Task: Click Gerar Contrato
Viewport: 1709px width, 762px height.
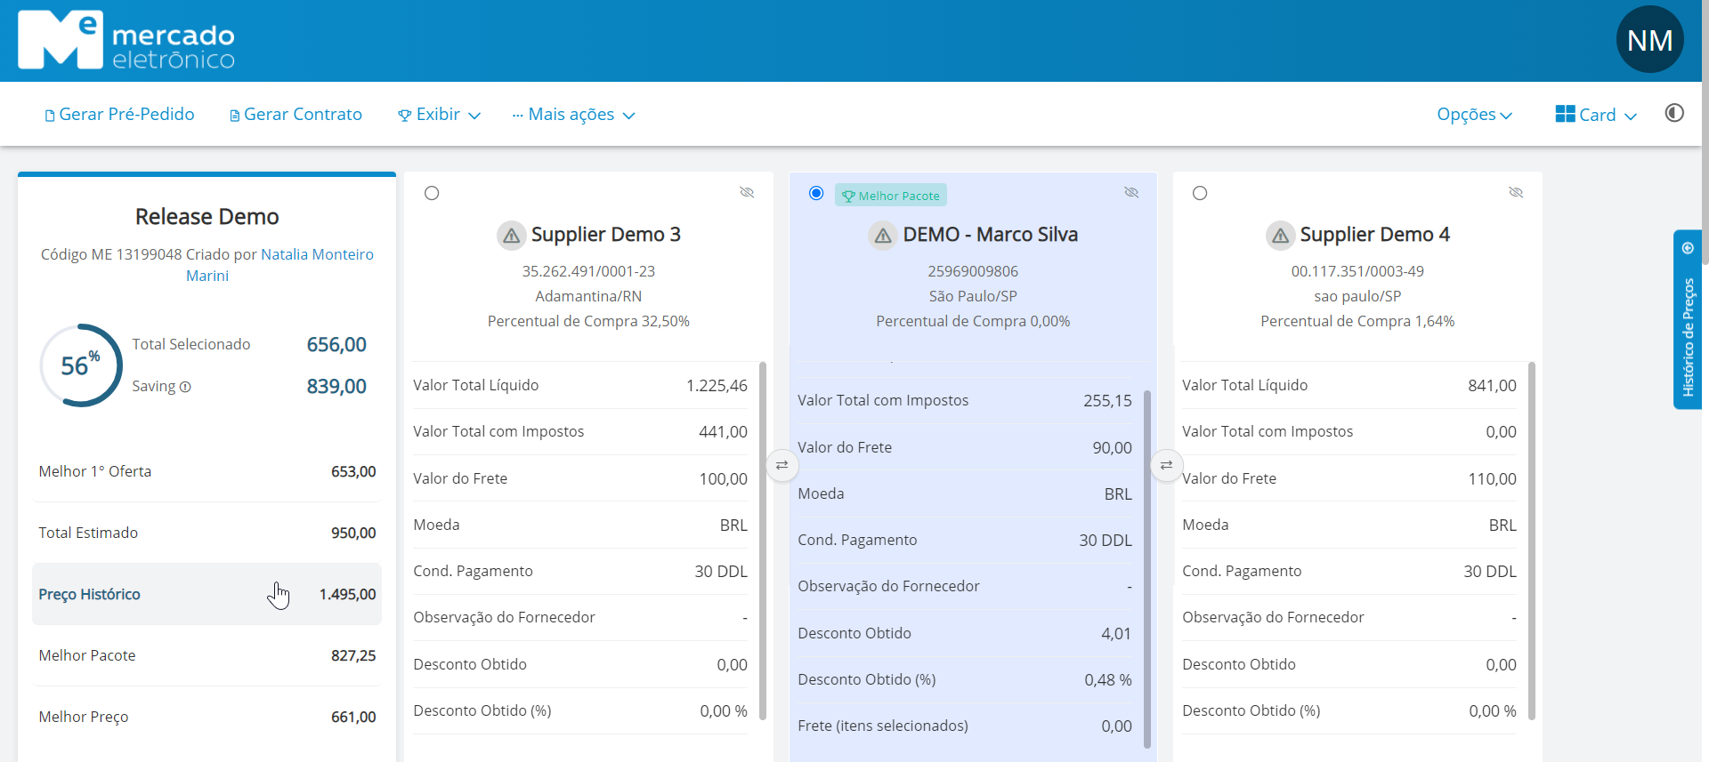Action: [x=296, y=115]
